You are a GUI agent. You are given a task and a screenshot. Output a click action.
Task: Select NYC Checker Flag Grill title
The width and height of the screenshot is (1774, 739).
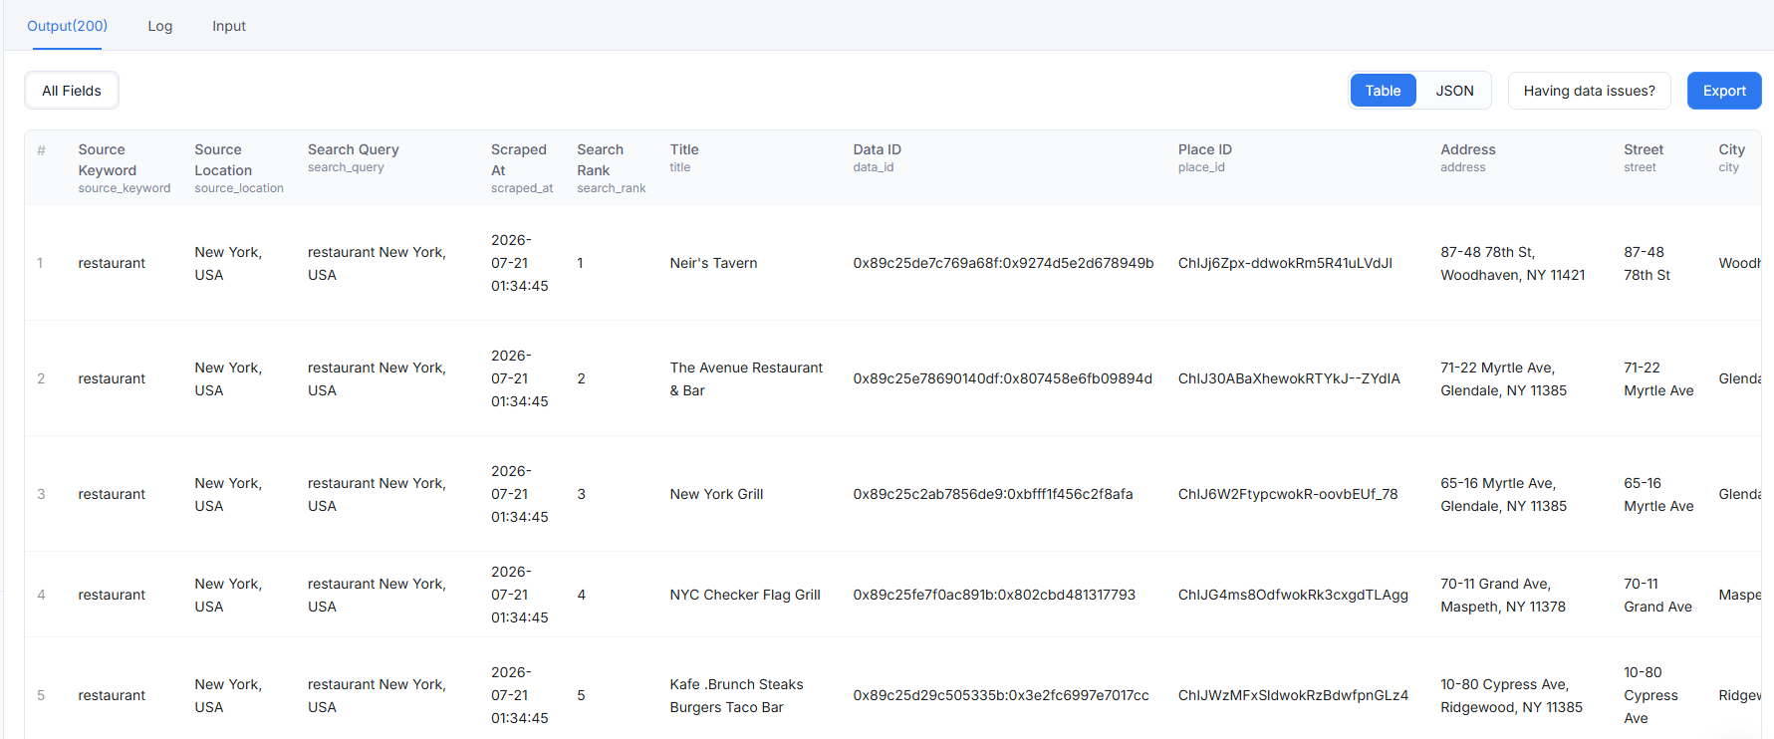[745, 595]
